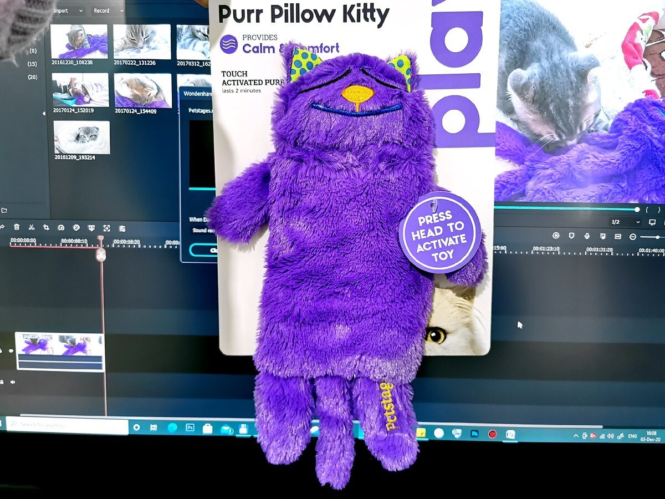Screen dimensions: 665x499
Task: Click the Delete trash icon in timeline toolbar
Action: 17,227
